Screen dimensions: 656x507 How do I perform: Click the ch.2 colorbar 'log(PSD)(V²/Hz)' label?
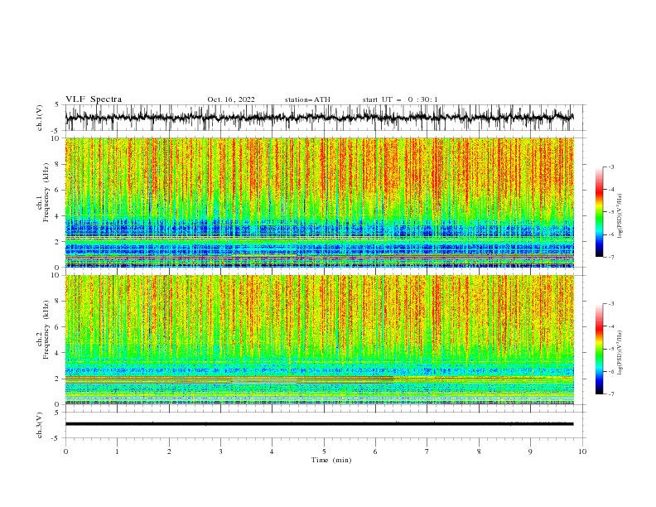[620, 352]
